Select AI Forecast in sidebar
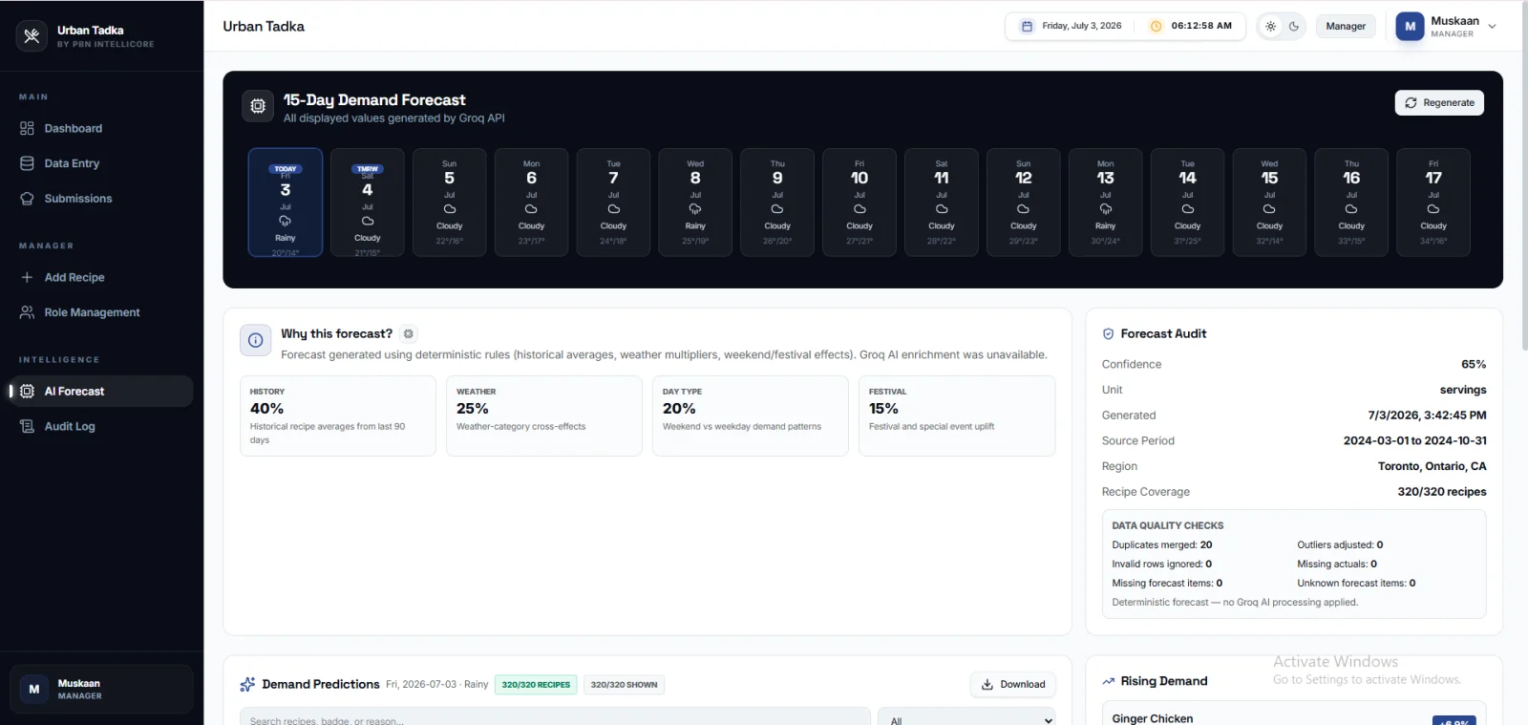1528x725 pixels. pyautogui.click(x=102, y=391)
